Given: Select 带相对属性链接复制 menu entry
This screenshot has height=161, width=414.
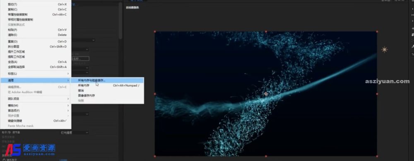Looking at the screenshot, I should (x=36, y=19).
